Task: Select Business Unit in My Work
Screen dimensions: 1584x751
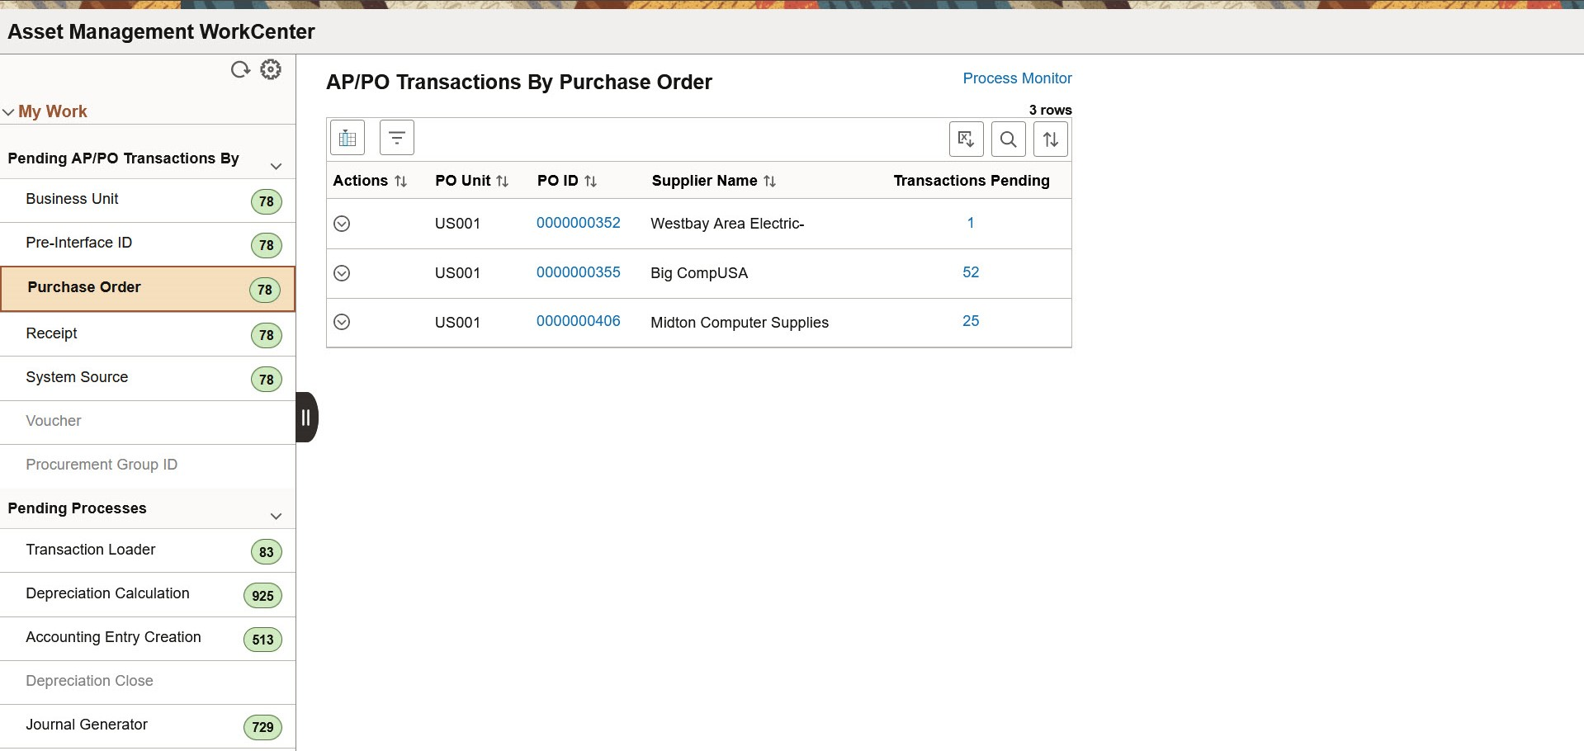Action: click(148, 201)
